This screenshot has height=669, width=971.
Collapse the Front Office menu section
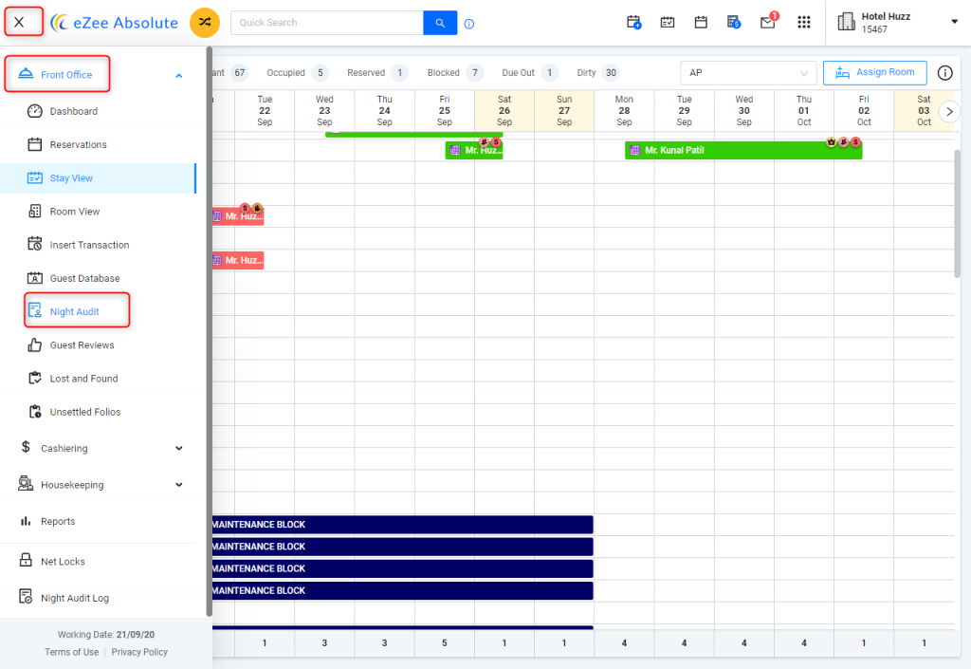tap(179, 76)
